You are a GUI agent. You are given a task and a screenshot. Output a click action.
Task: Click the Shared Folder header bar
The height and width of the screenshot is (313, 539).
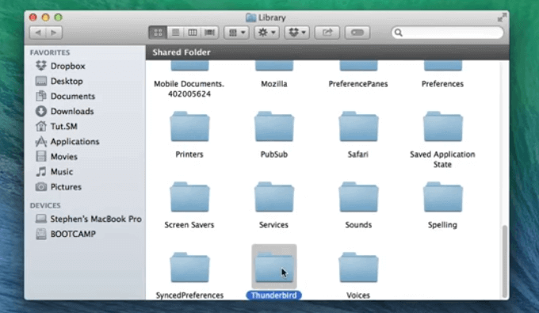click(327, 52)
